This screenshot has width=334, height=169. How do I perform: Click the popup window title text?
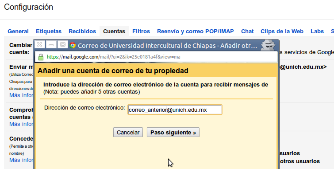[167, 46]
